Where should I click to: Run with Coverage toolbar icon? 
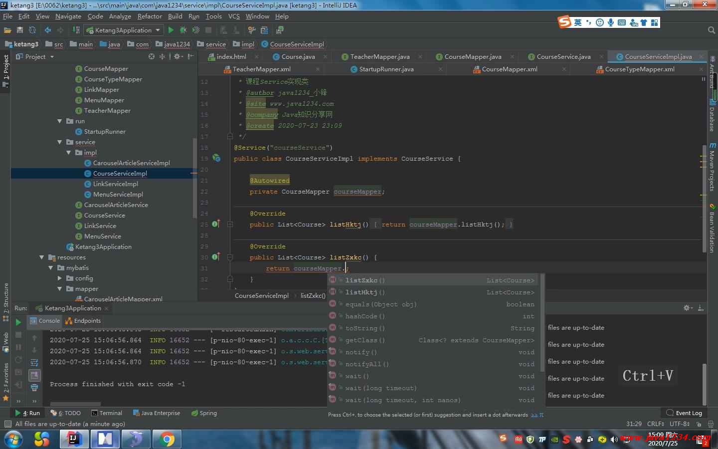(195, 30)
